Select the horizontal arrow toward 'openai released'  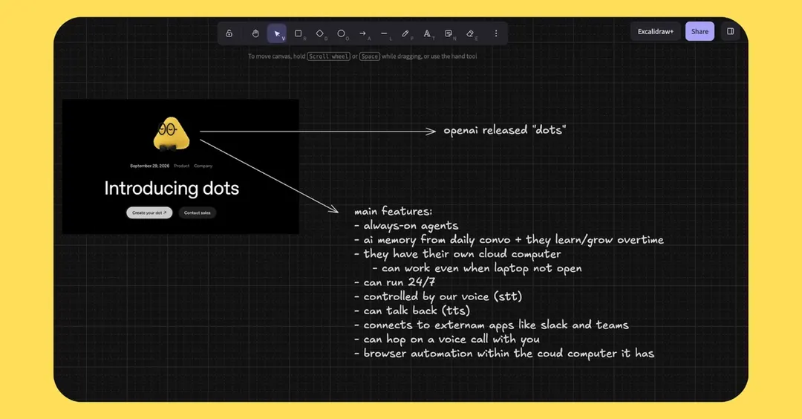point(318,131)
